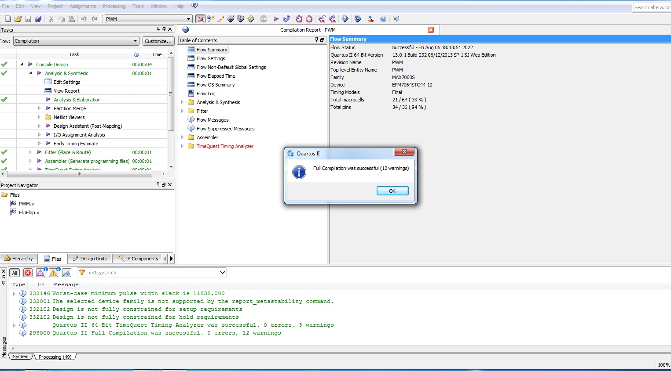The image size is (671, 371).
Task: Click the Compilation Report icon above Table of Contents
Action: click(186, 29)
